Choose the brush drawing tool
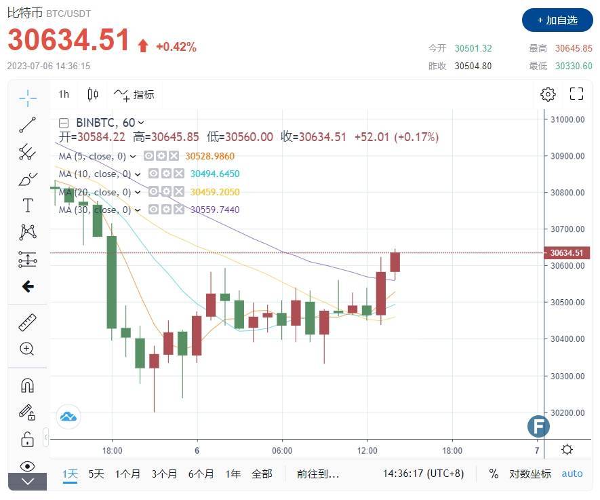 pos(27,179)
